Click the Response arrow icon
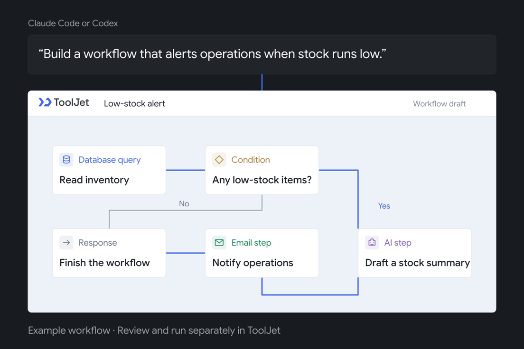This screenshot has width=524, height=349. 66,242
